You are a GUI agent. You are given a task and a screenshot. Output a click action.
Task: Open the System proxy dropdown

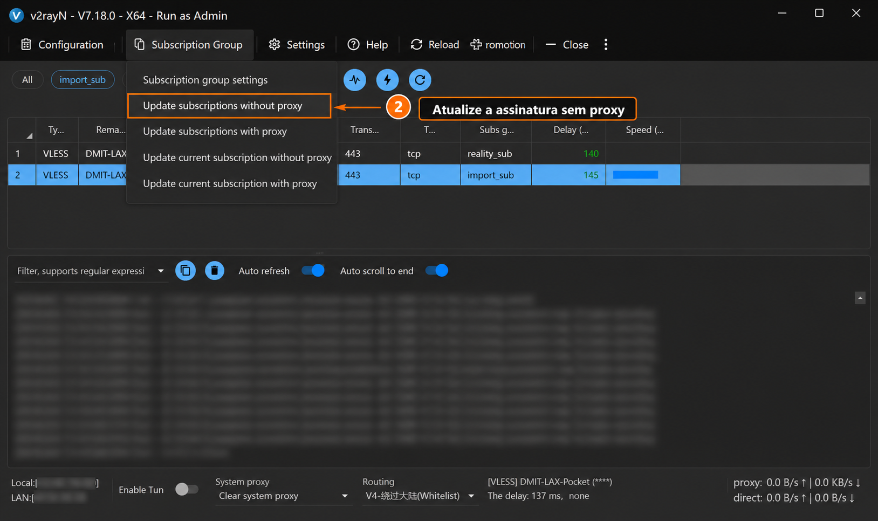[283, 496]
